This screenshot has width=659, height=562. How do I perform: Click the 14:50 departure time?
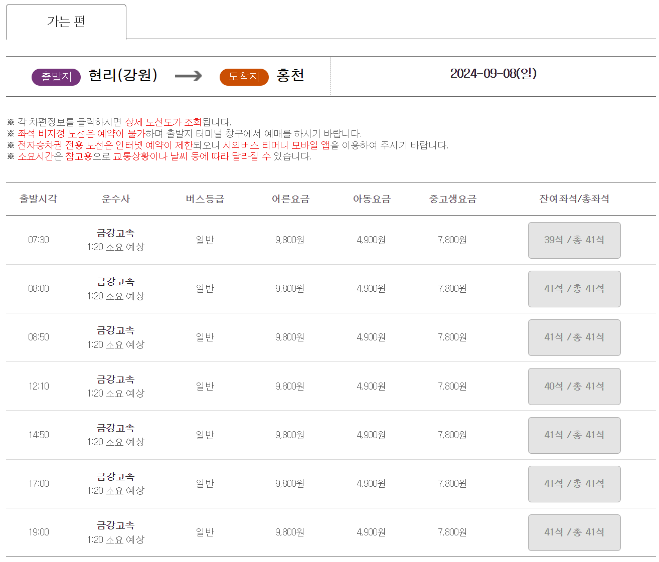pos(39,435)
